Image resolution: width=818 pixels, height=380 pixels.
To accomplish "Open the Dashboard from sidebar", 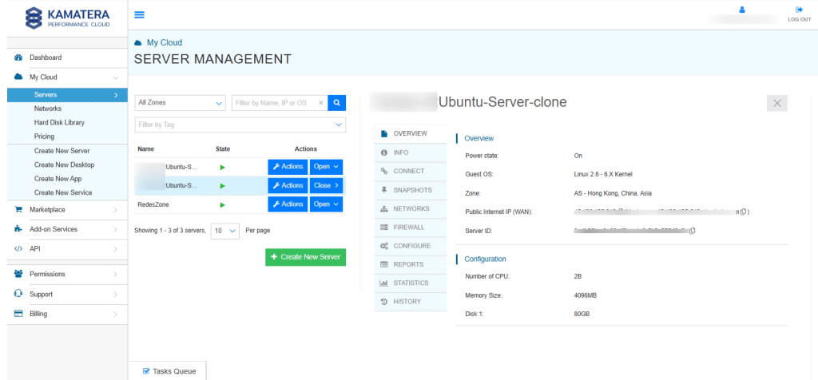I will 46,57.
